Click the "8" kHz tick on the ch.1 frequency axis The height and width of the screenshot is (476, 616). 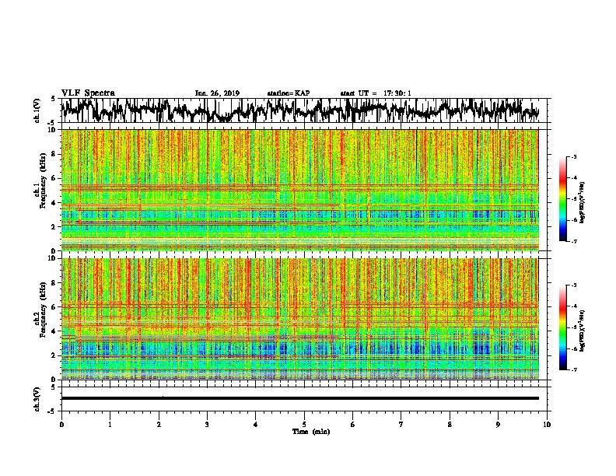point(54,154)
